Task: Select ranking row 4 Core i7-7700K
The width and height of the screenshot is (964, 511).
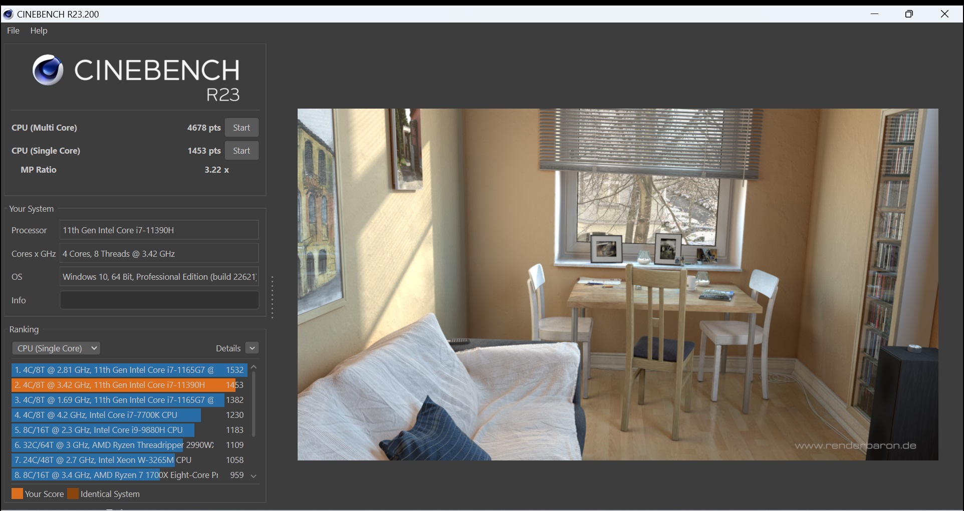Action: coord(129,415)
